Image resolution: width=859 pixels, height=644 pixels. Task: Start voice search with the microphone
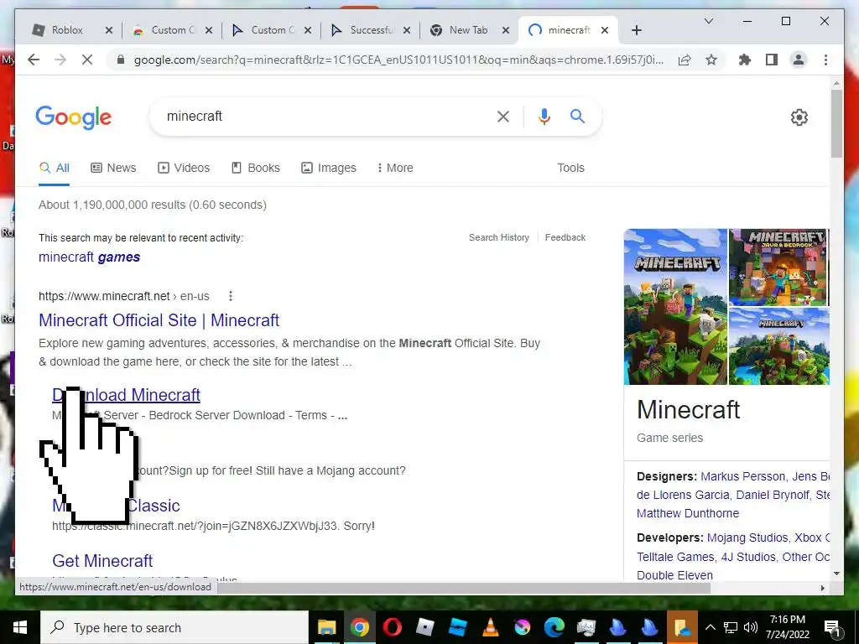click(x=544, y=116)
